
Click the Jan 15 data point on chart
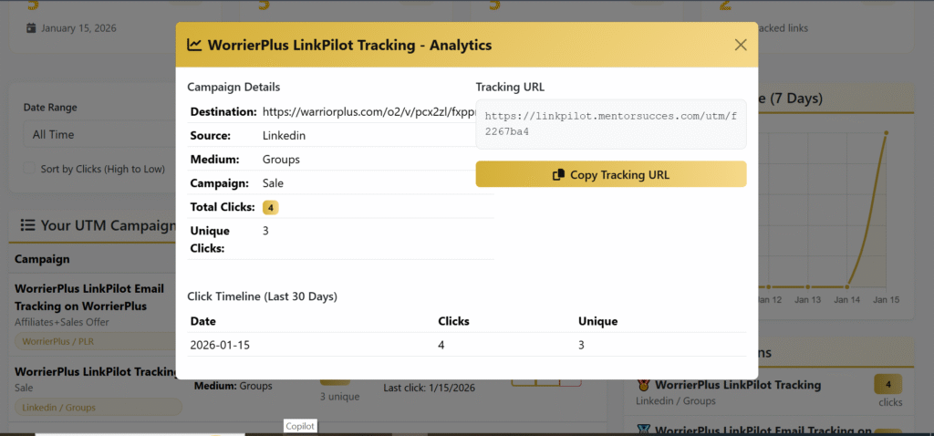pyautogui.click(x=885, y=134)
